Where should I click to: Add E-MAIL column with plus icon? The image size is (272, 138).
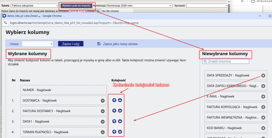pyautogui.click(x=263, y=97)
